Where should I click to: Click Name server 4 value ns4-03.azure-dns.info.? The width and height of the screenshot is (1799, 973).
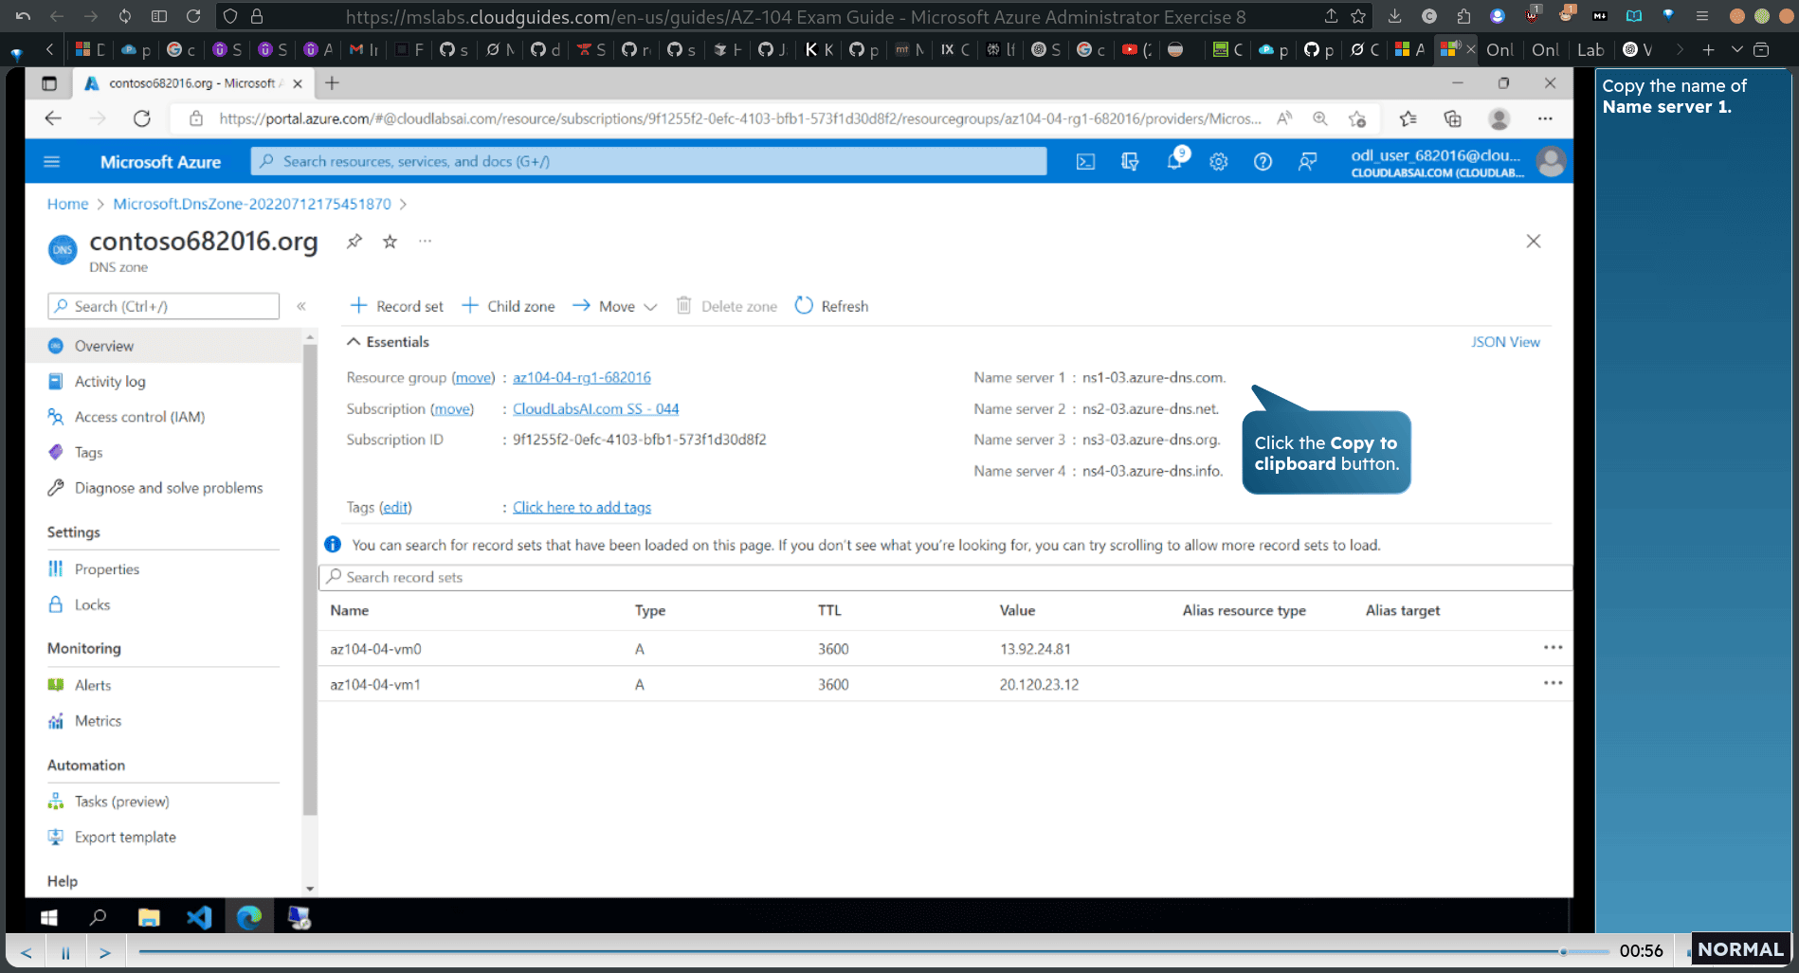point(1153,471)
